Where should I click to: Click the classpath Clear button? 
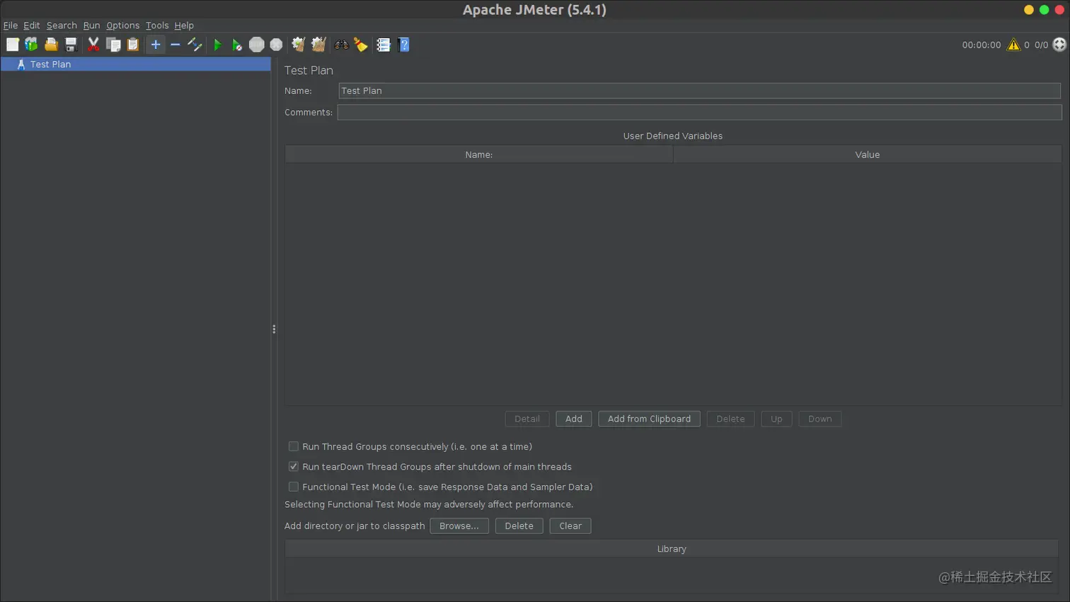(x=570, y=526)
